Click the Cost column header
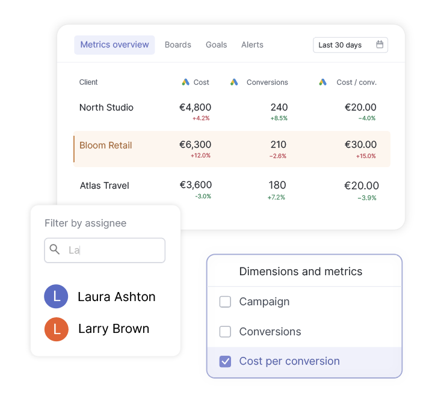Image resolution: width=435 pixels, height=411 pixels. (x=201, y=82)
